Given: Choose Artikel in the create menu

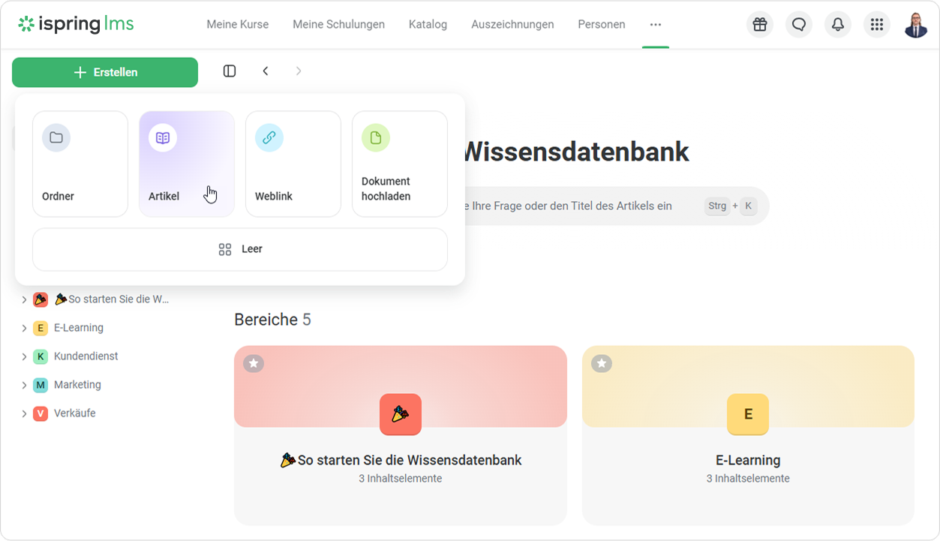Looking at the screenshot, I should pyautogui.click(x=187, y=164).
